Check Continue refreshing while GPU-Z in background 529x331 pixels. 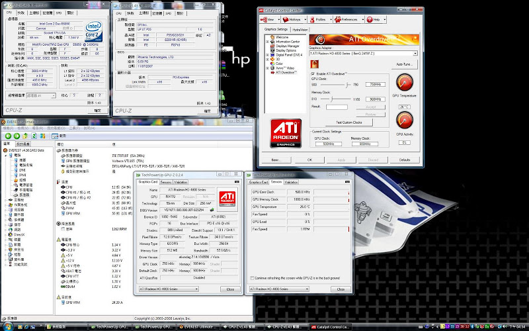click(252, 278)
